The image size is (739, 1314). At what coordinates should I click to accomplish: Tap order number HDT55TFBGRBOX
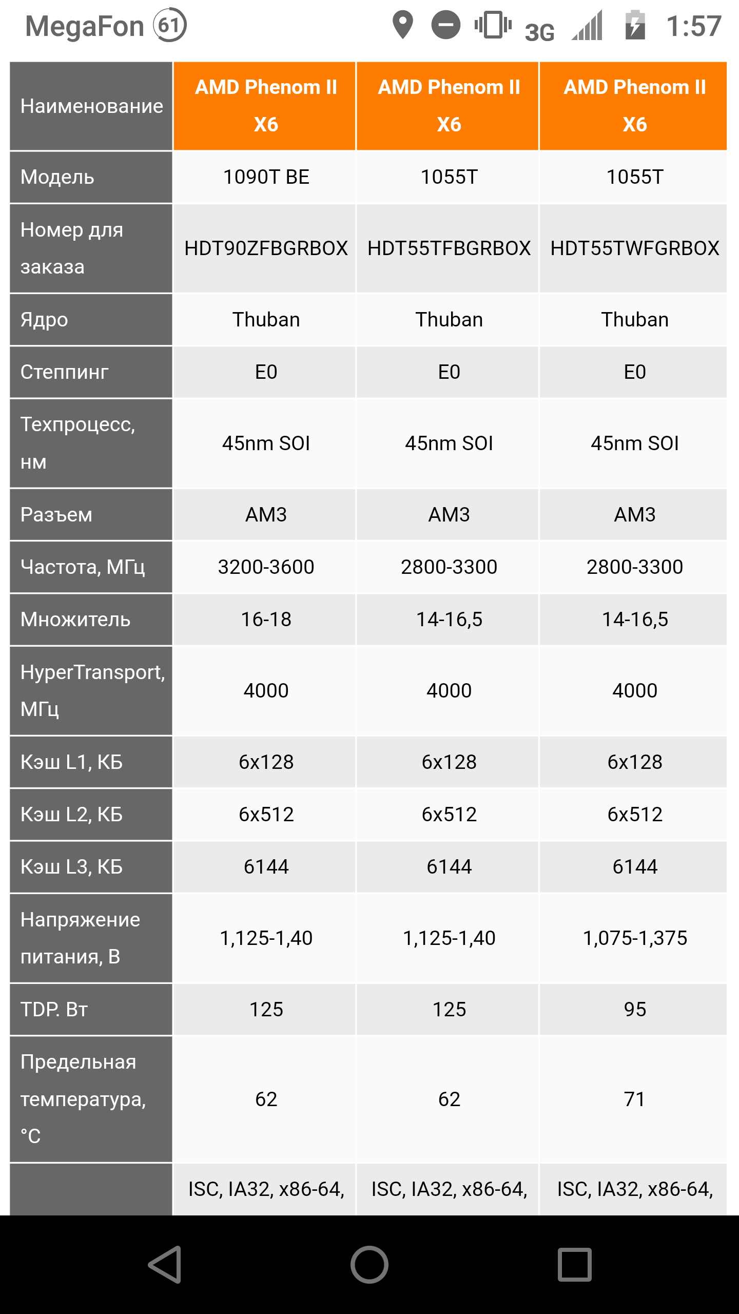click(x=449, y=248)
